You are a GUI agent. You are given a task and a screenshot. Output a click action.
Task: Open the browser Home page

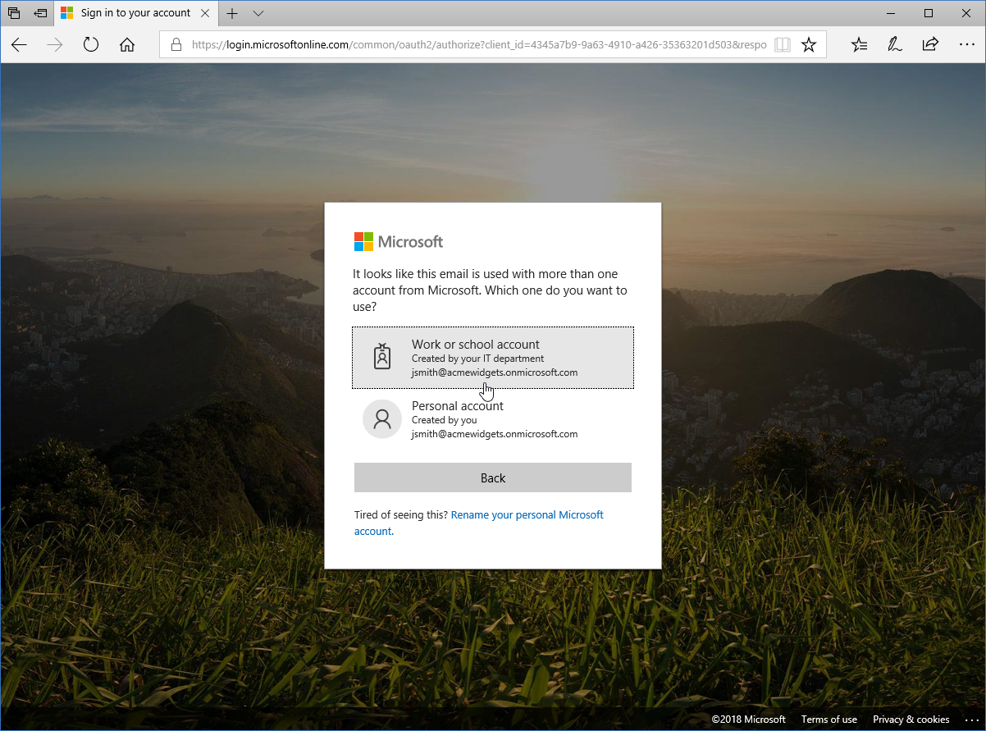[127, 44]
